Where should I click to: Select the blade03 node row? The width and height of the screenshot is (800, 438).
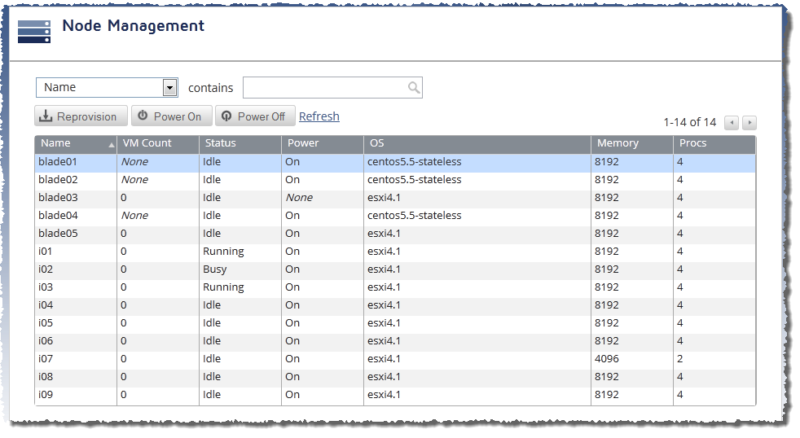click(x=395, y=198)
